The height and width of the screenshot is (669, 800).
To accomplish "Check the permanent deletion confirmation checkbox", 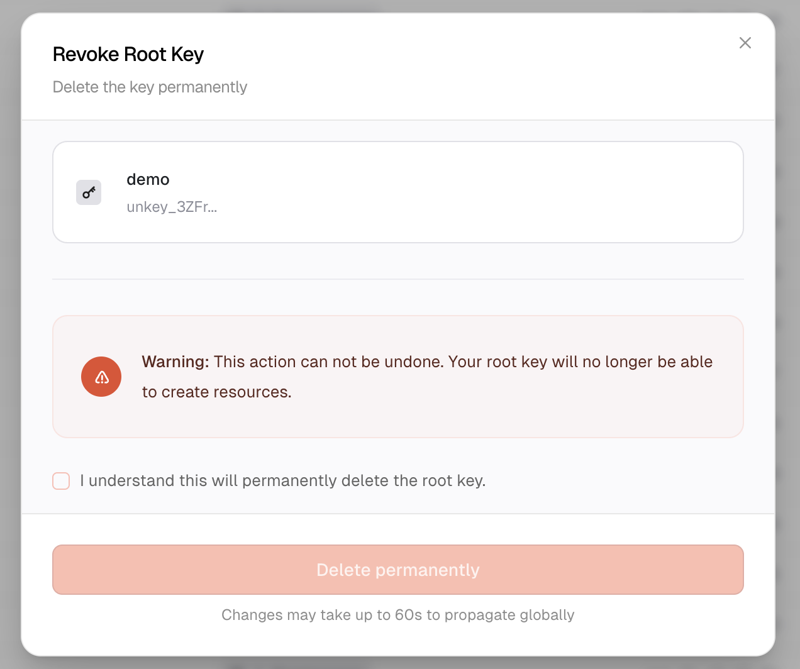I will tap(60, 480).
